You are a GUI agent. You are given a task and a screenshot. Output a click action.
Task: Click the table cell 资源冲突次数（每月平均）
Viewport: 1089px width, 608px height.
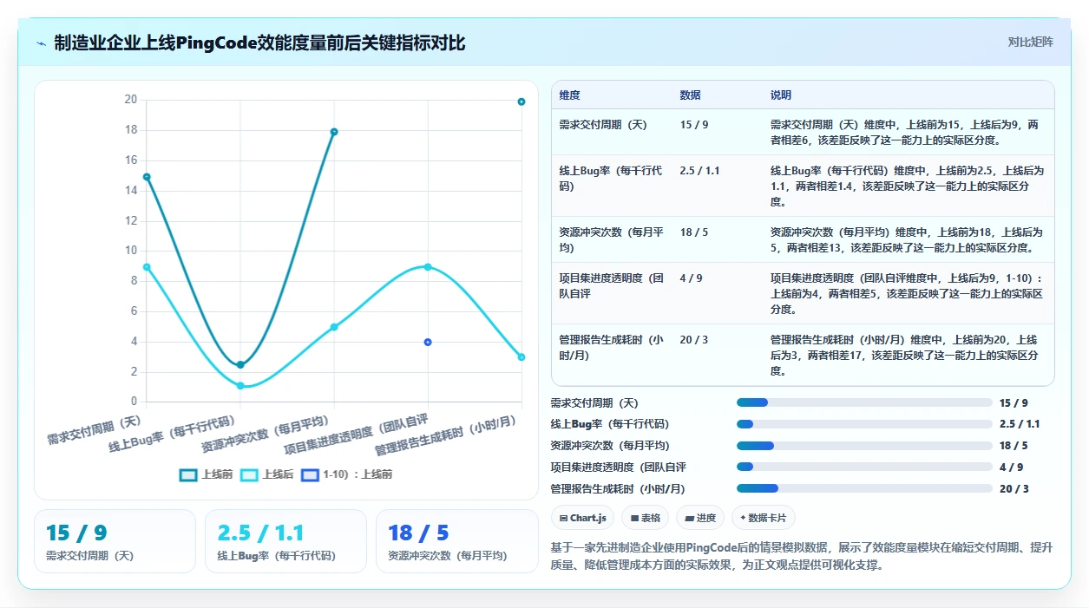point(611,240)
